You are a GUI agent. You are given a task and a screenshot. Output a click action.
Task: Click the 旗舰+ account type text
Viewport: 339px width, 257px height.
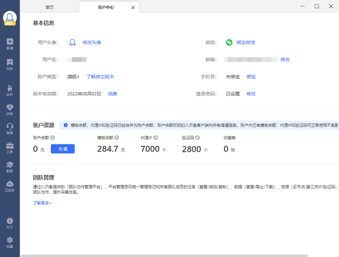click(x=73, y=77)
